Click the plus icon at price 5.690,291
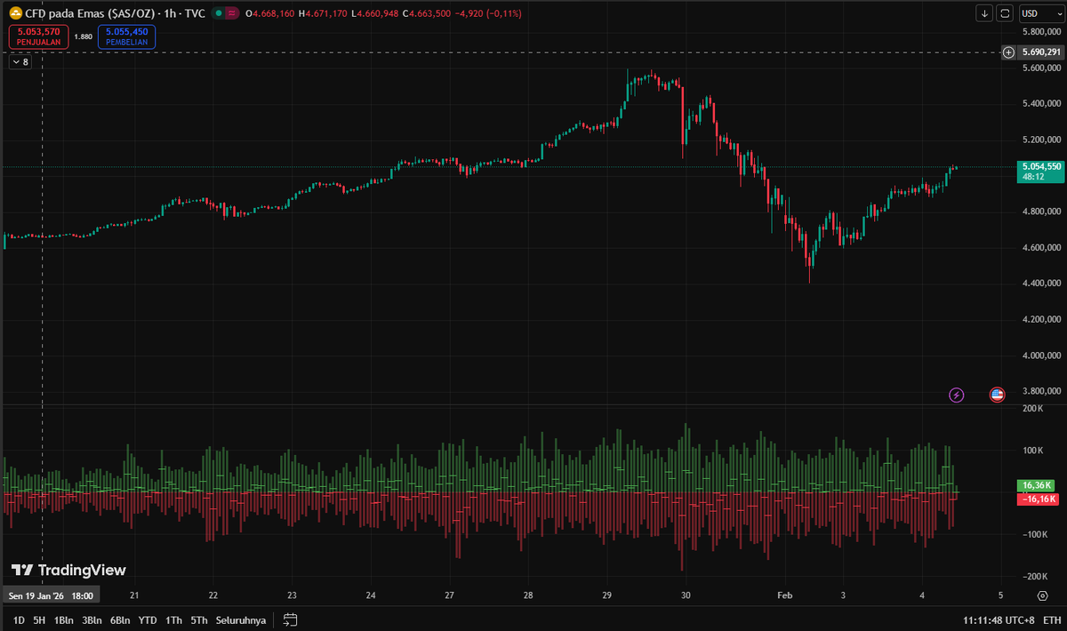Viewport: 1067px width, 631px height. tap(1008, 52)
